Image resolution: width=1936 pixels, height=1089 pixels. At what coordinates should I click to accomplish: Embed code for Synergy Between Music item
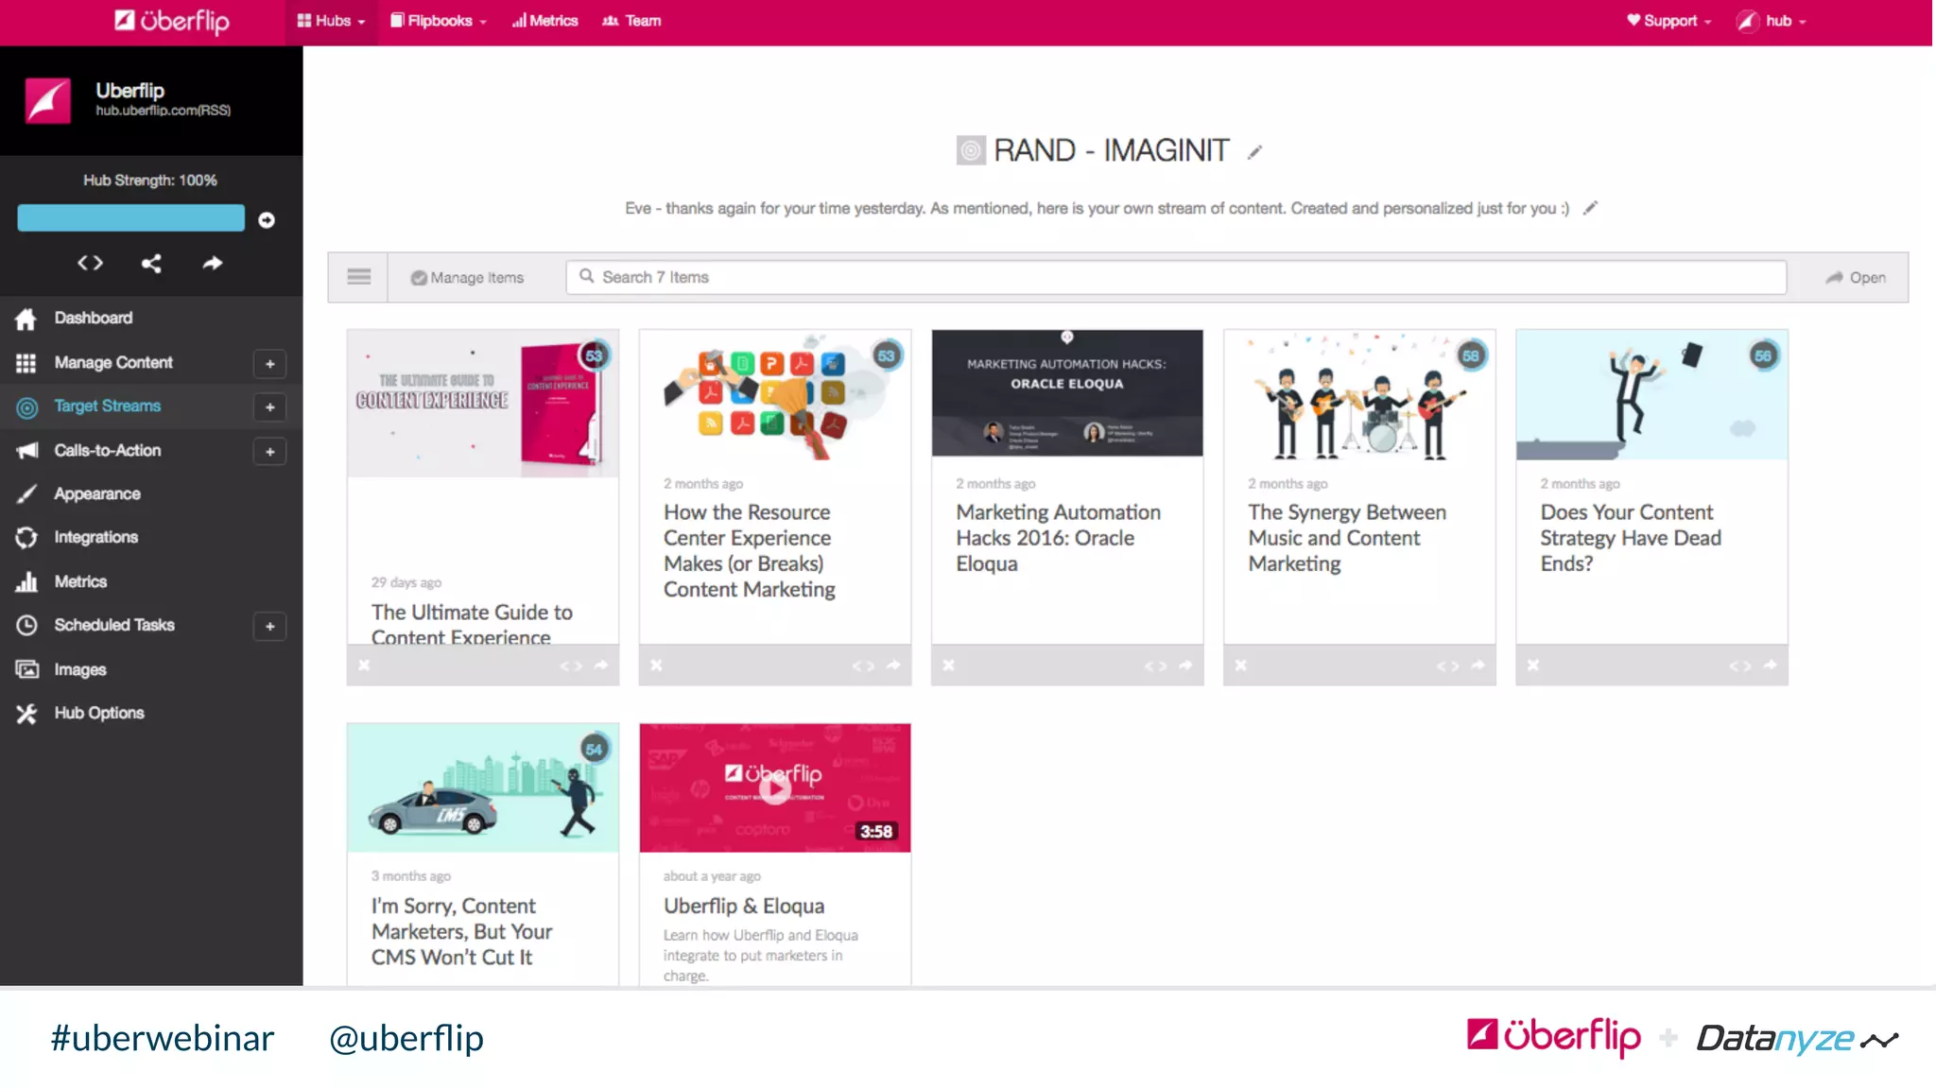tap(1447, 665)
